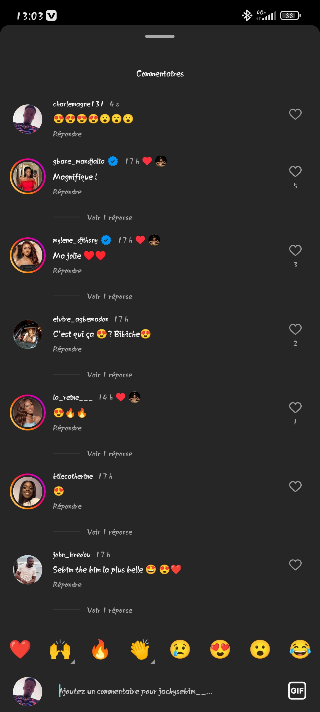Expand replies under elvire_agbemadon's comment
The image size is (320, 712).
point(110,375)
